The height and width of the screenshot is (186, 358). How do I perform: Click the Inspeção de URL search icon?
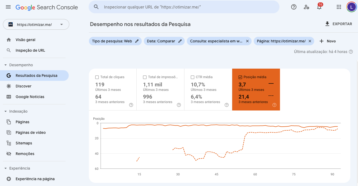(x=9, y=50)
